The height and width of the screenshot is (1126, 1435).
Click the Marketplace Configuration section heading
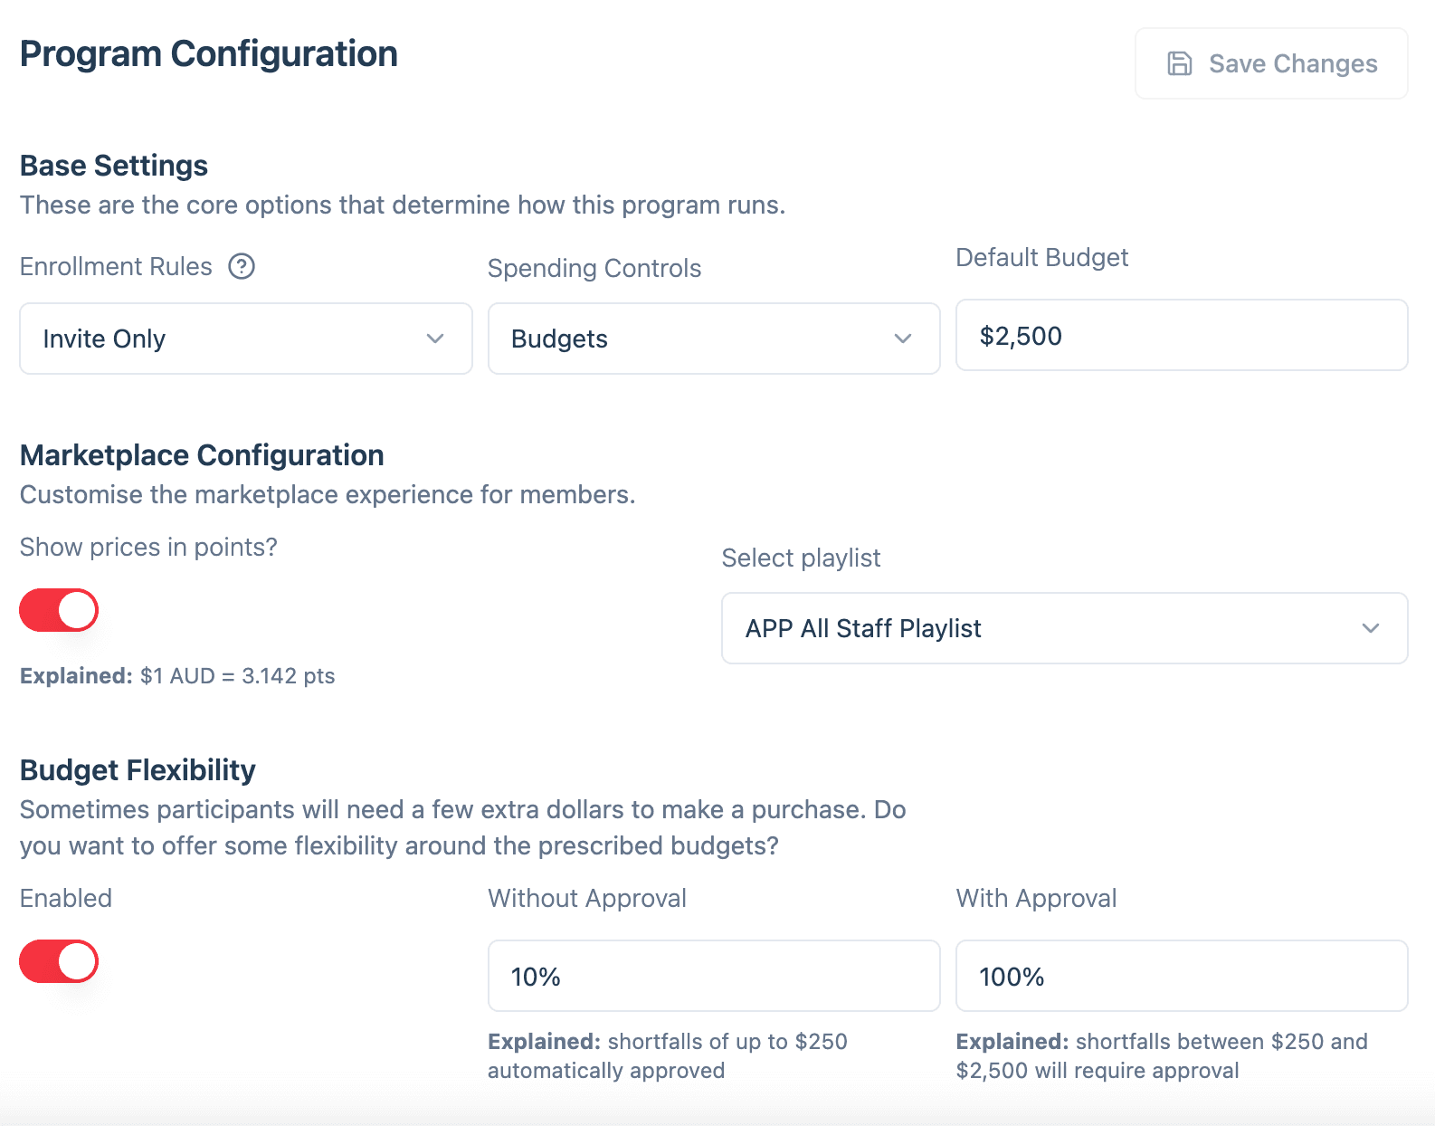[x=202, y=455]
